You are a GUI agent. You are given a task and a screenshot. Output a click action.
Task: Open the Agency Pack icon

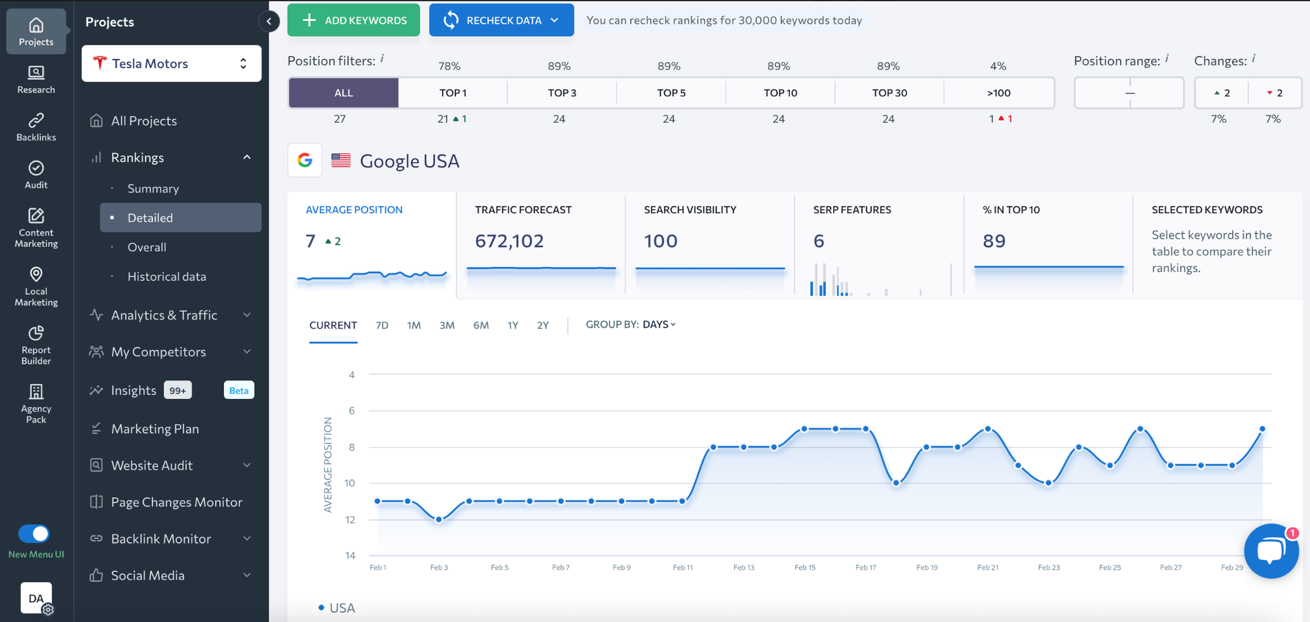tap(36, 392)
